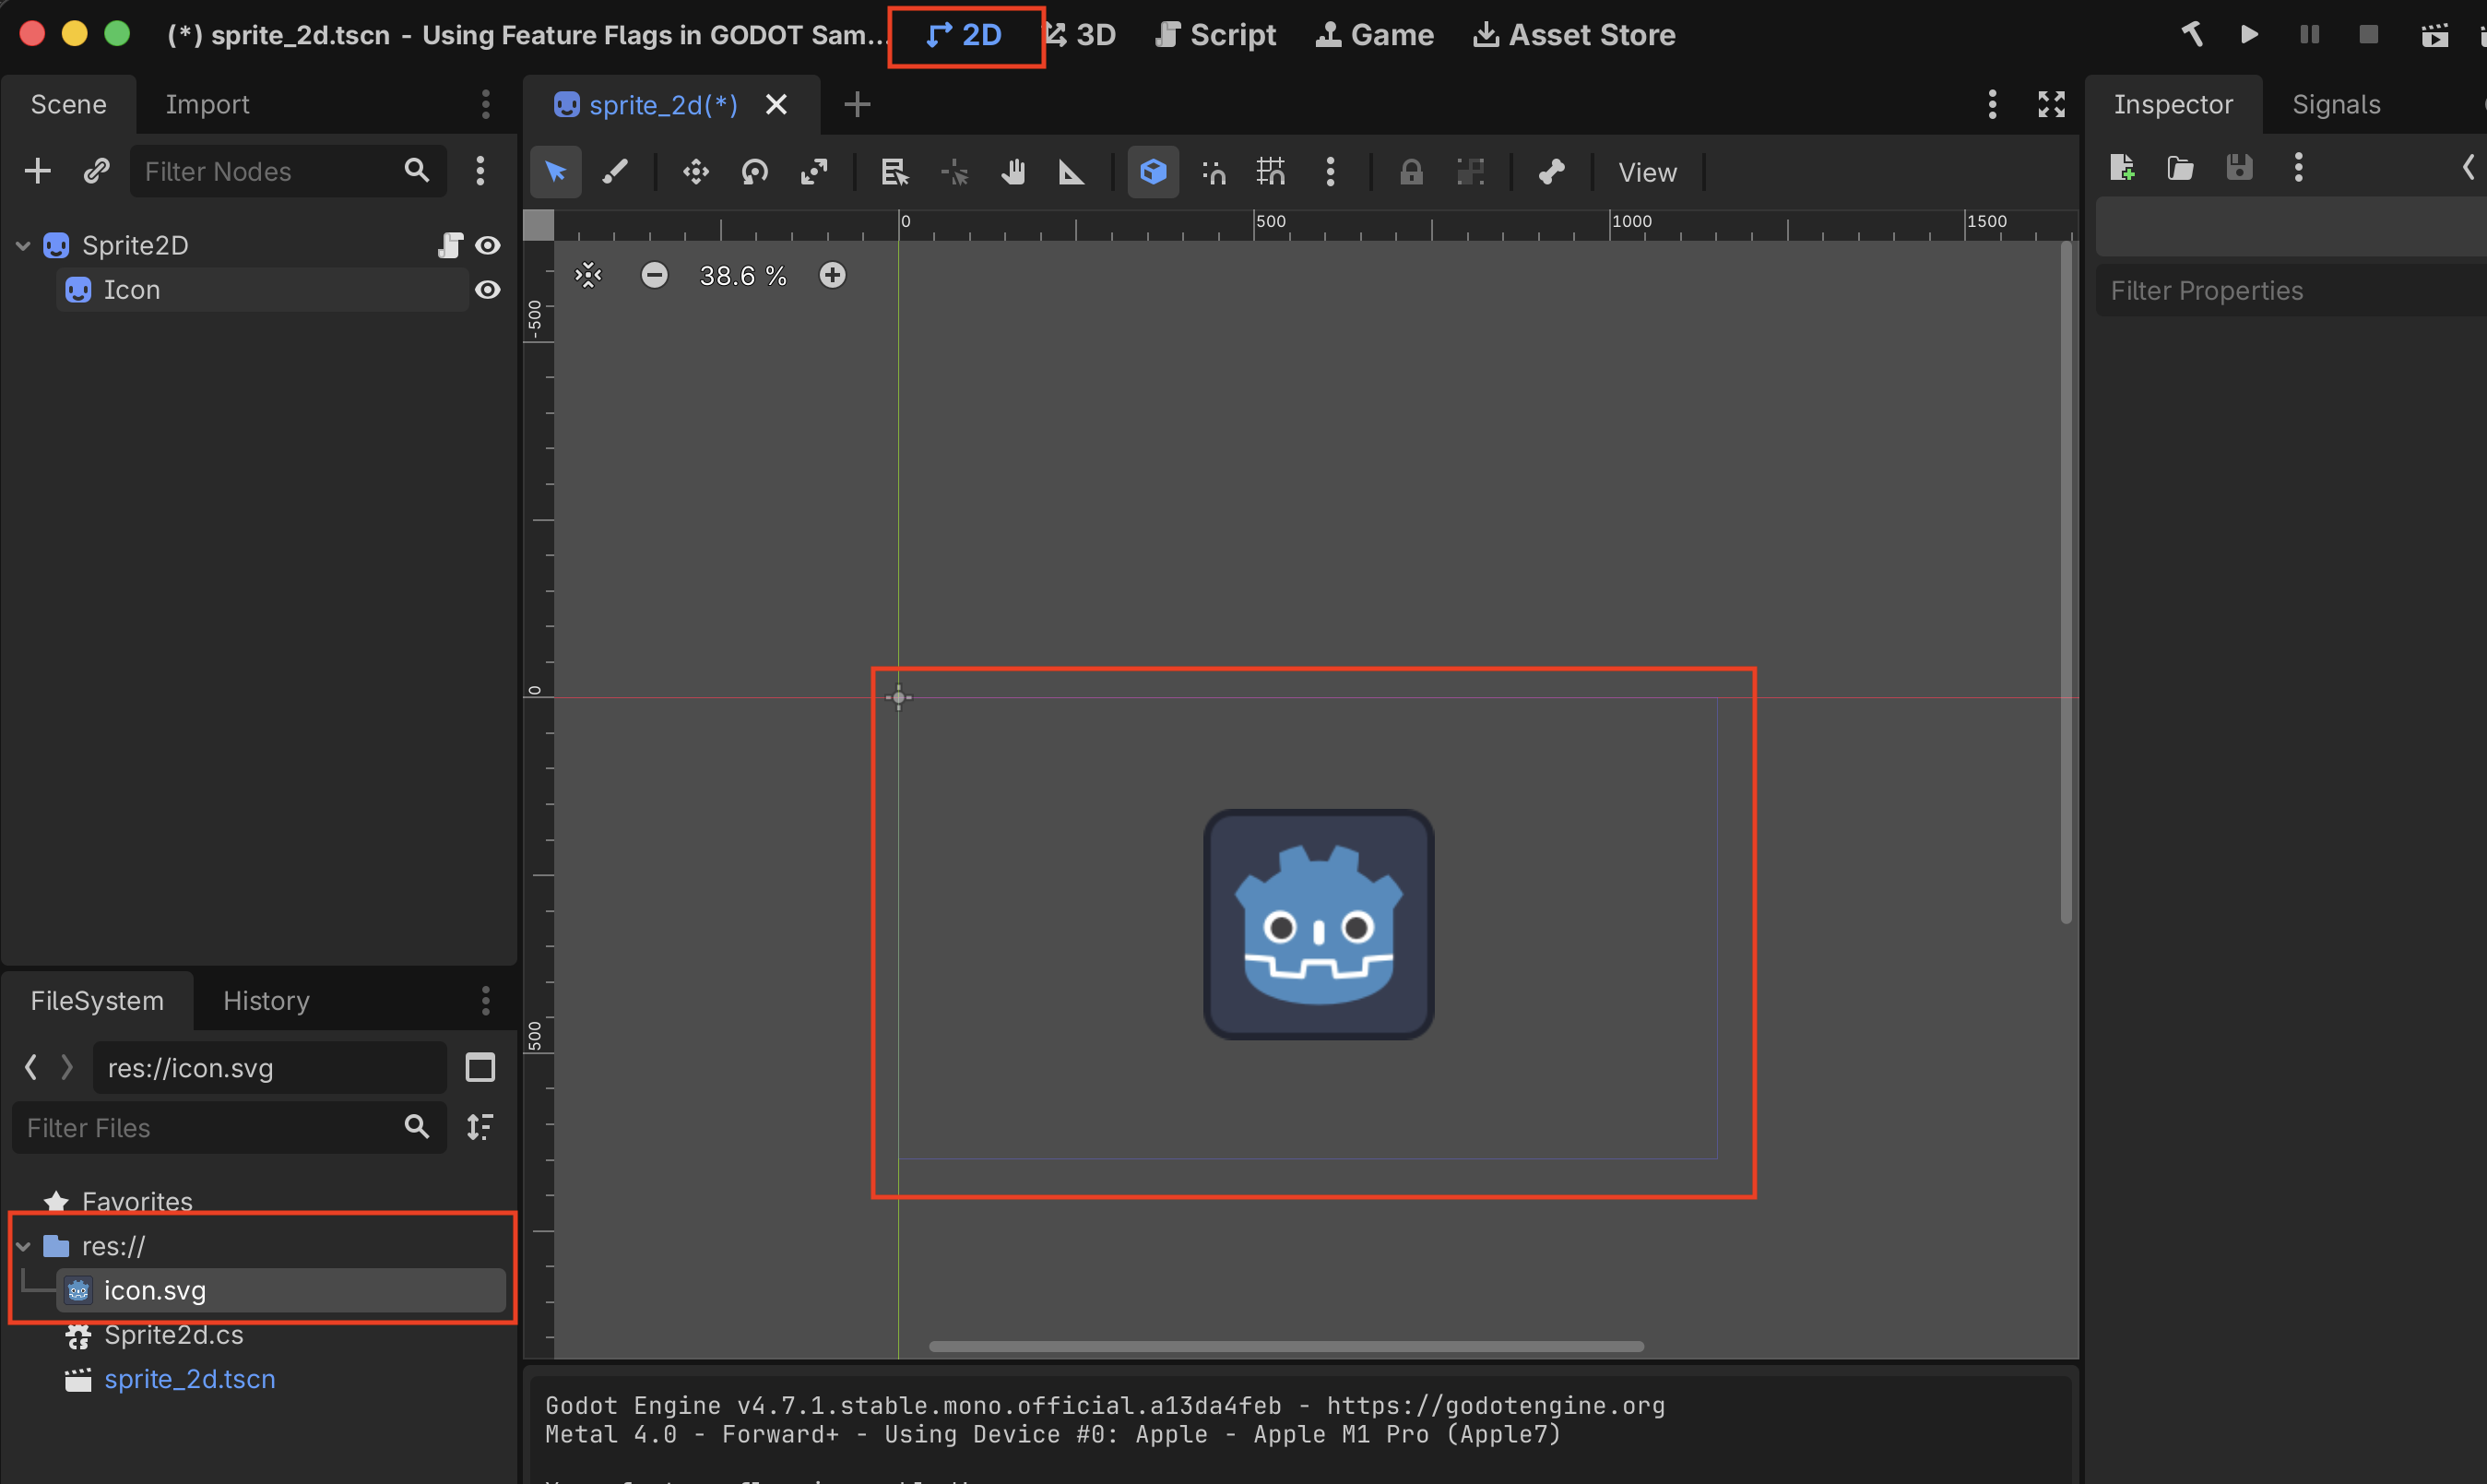Switch to the Scene tab
2487x1484 pixels.
coord(68,104)
